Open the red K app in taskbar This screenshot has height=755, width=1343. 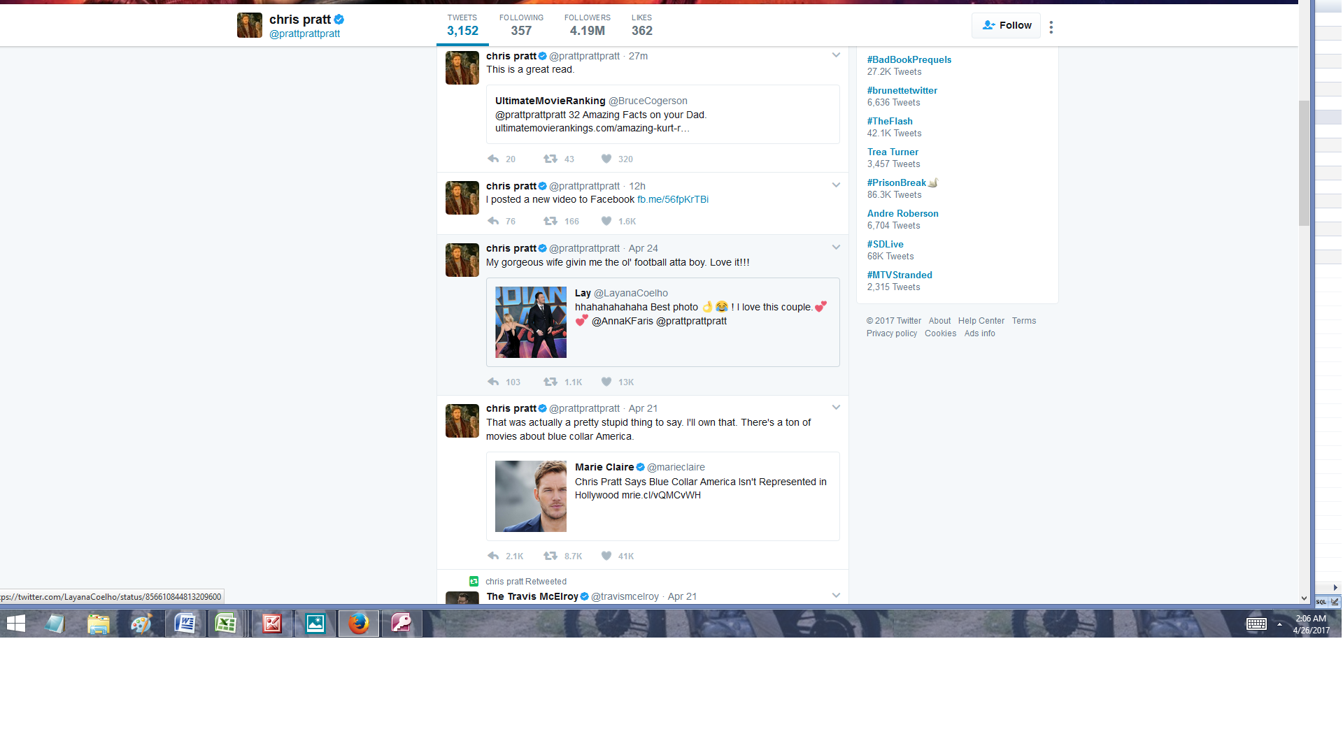[x=272, y=624]
